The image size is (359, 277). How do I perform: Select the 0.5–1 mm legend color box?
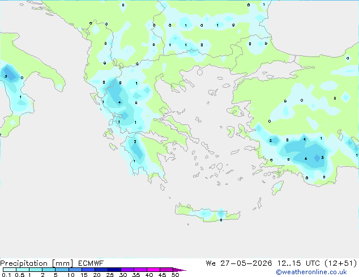(23, 270)
